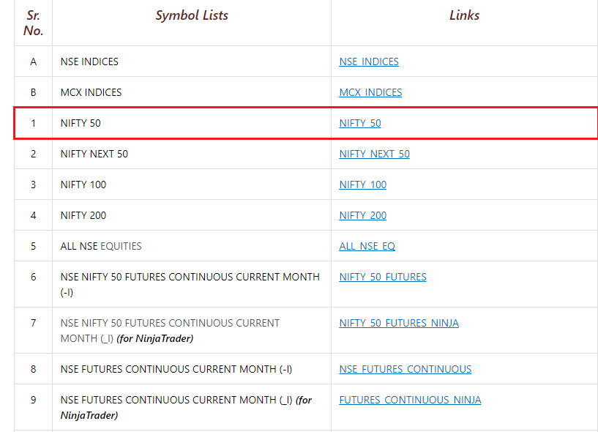
Task: Open the NSE_FUTURES_CONTINUOUS link
Action: point(405,370)
